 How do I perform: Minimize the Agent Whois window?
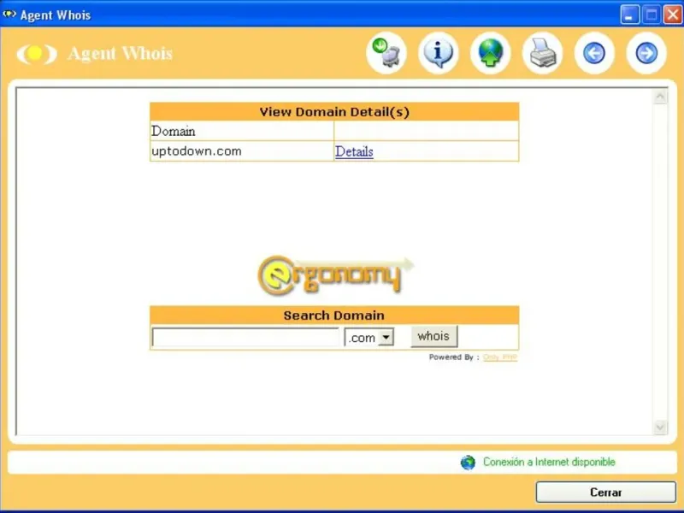[x=629, y=15]
